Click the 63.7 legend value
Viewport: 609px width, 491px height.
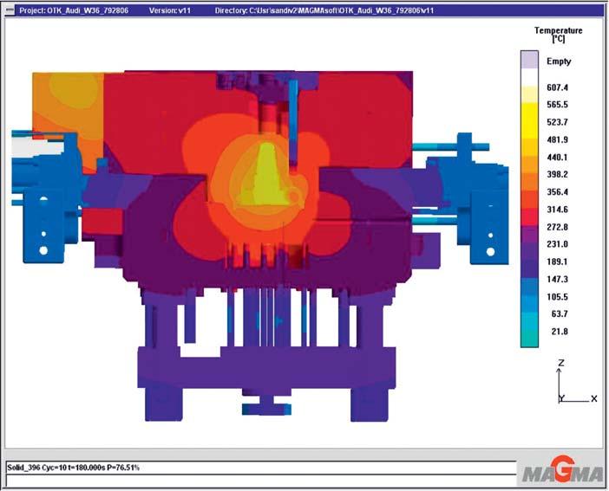tap(560, 313)
